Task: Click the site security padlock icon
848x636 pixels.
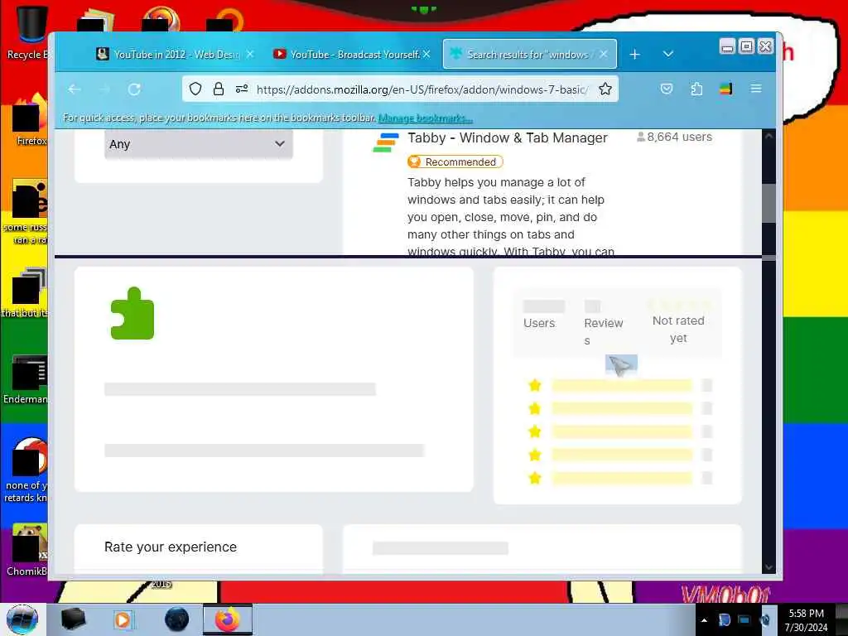Action: coord(219,89)
